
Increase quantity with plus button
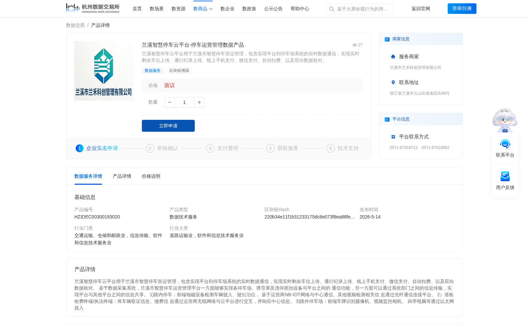(x=199, y=102)
